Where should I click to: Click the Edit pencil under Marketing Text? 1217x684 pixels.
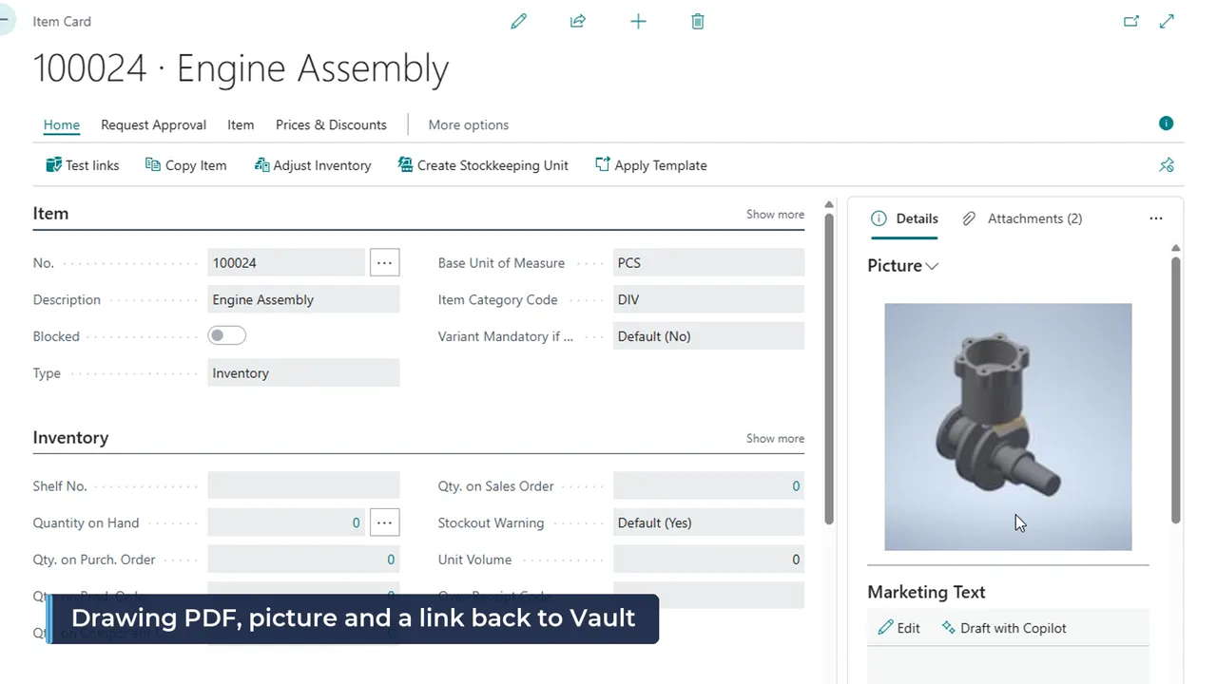coord(899,628)
